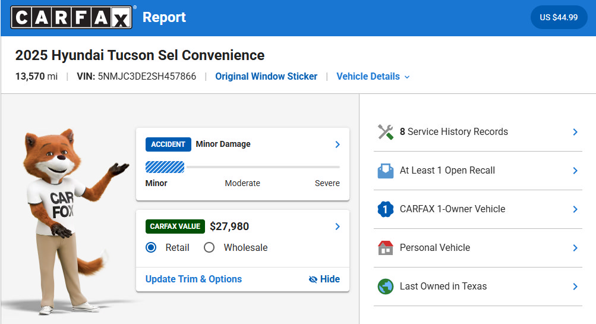Click the Personal Vehicle text
This screenshot has height=324, width=596.
[435, 247]
